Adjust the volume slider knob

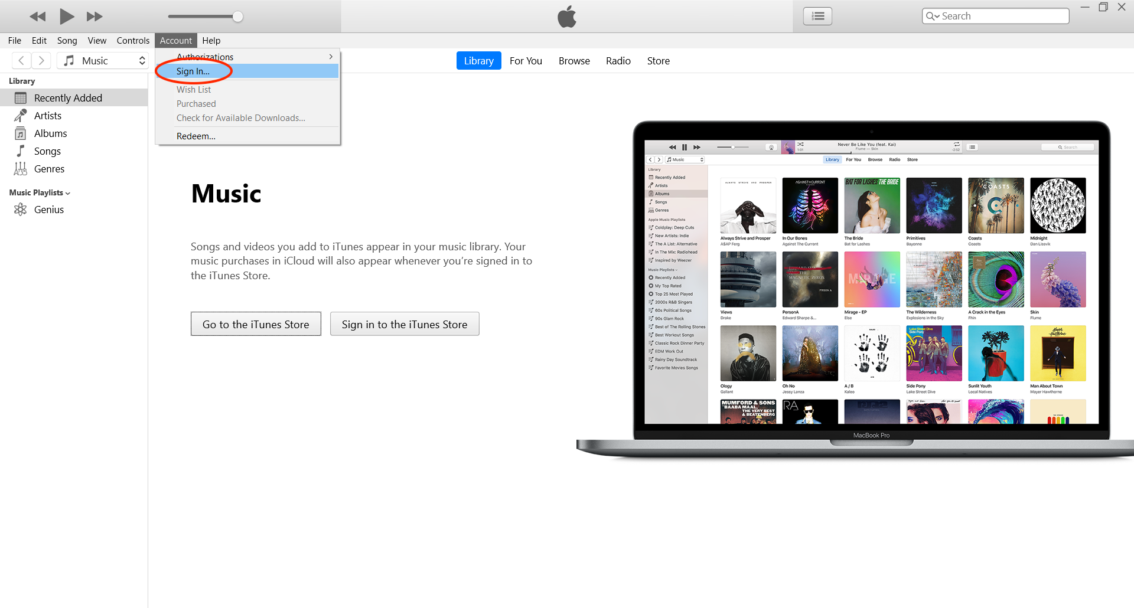237,17
